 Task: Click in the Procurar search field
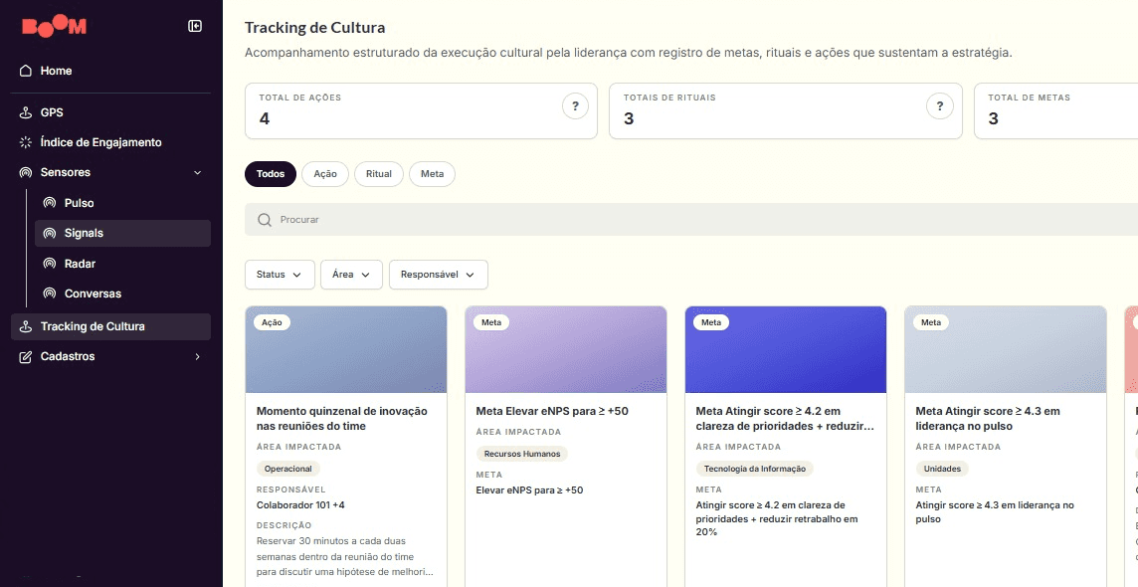[x=691, y=220]
